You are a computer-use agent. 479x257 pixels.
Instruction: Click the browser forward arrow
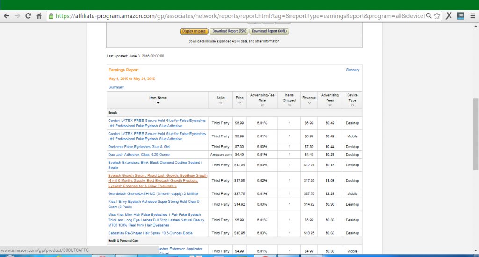17,16
